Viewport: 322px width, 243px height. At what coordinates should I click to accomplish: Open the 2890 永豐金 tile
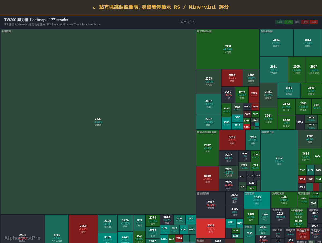point(311,91)
